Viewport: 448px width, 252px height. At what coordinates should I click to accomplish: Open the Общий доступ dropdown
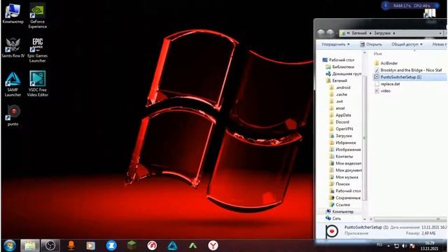407,44
